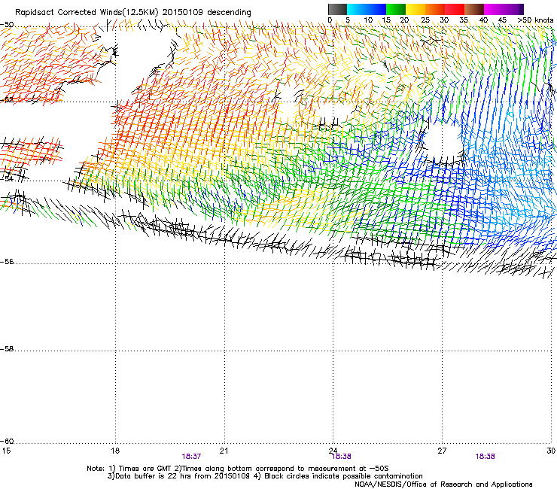Click the longitude label 21
Image resolution: width=557 pixels, height=489 pixels.
coord(224,451)
